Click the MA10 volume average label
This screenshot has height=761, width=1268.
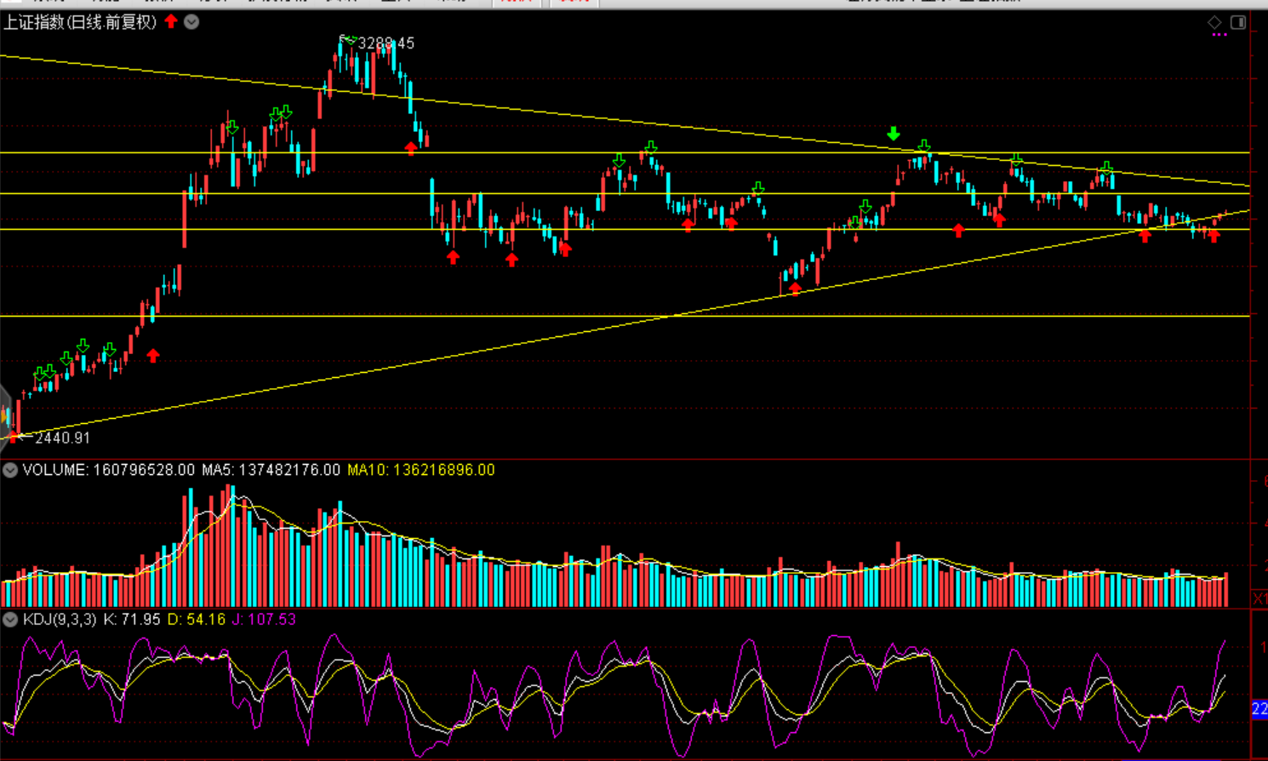point(420,470)
